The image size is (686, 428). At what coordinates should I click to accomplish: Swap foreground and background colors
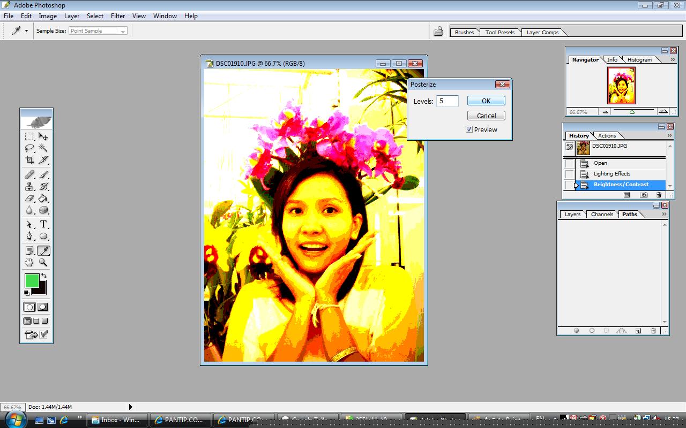(x=44, y=276)
